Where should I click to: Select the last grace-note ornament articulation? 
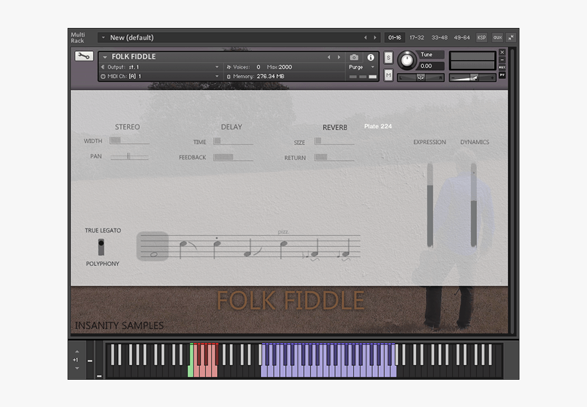(x=345, y=251)
